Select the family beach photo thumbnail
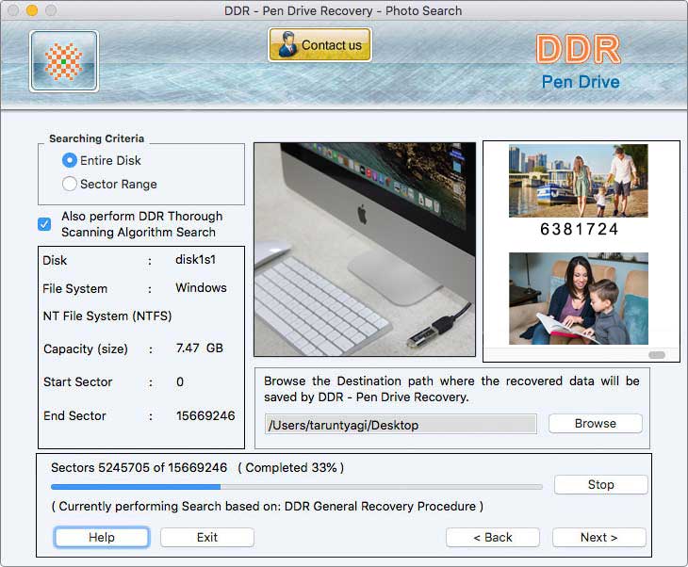Screen dimensions: 688x567 [x=579, y=181]
